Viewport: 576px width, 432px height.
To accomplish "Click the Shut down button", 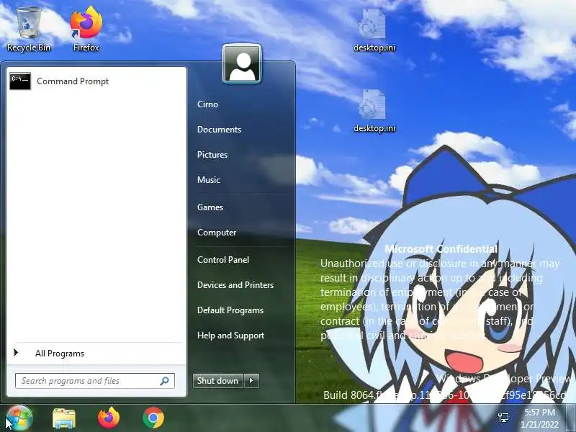I will coord(217,381).
